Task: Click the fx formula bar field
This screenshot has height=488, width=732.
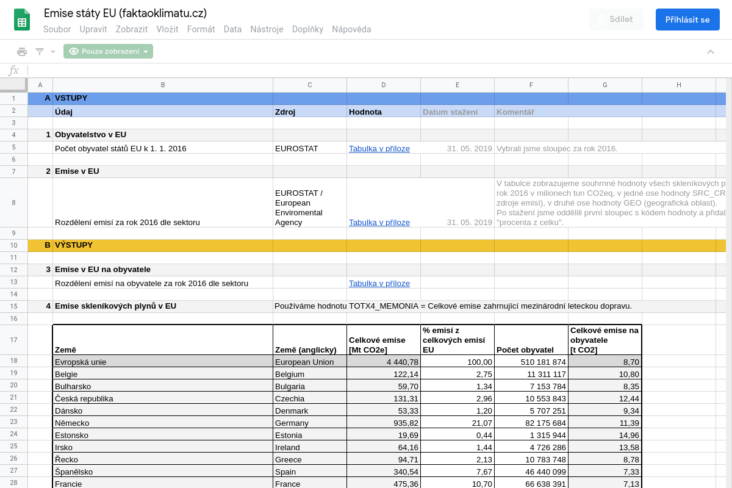Action: [x=378, y=71]
